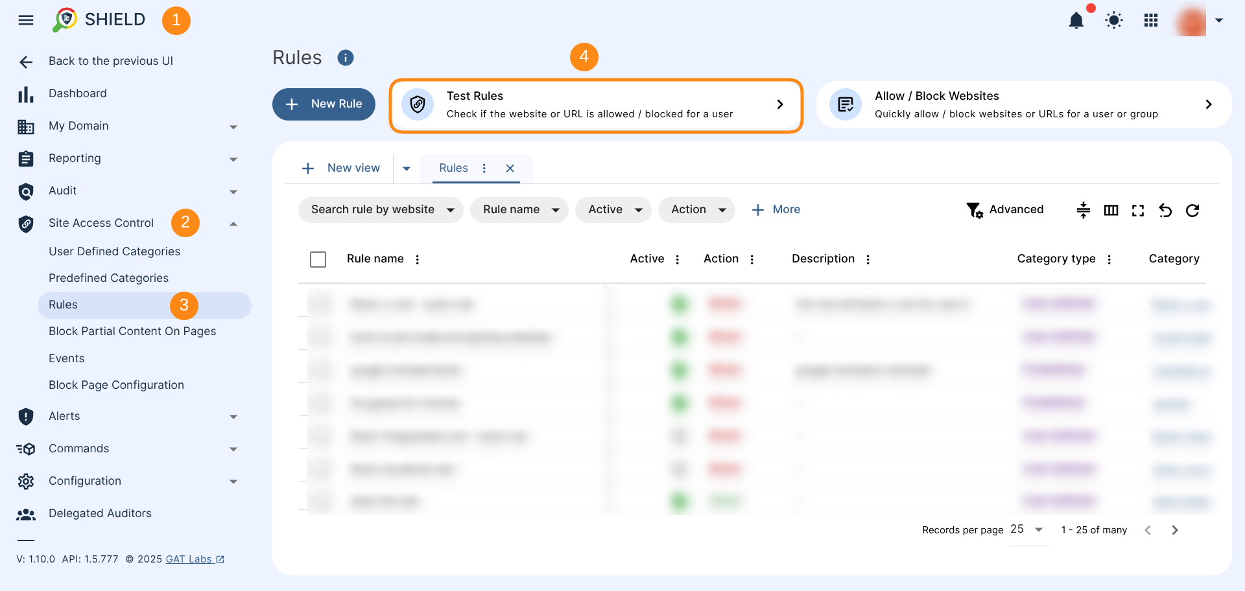Click the Configuration gear icon

[x=26, y=481]
